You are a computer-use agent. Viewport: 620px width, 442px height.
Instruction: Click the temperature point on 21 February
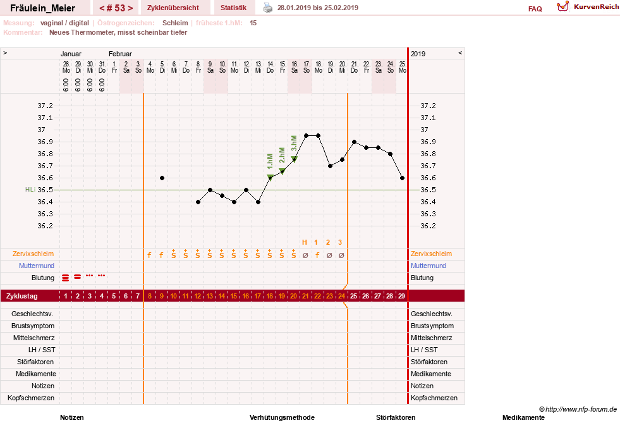click(355, 142)
